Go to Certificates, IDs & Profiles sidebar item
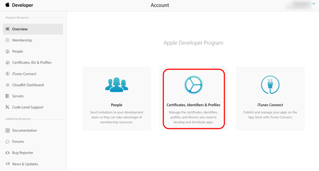 point(32,63)
